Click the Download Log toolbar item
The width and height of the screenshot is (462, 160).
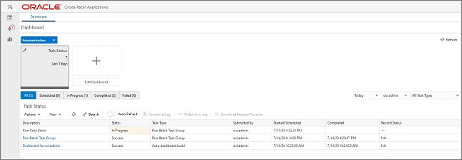(x=156, y=115)
